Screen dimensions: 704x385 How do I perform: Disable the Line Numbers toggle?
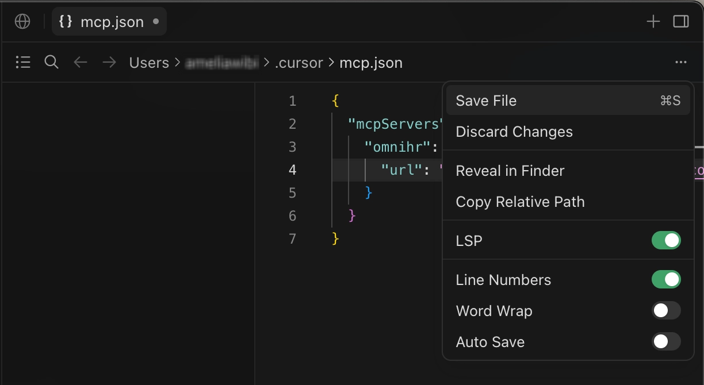pos(666,280)
